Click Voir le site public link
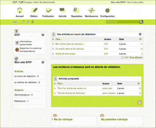156x128 pixels. pos(135,2)
